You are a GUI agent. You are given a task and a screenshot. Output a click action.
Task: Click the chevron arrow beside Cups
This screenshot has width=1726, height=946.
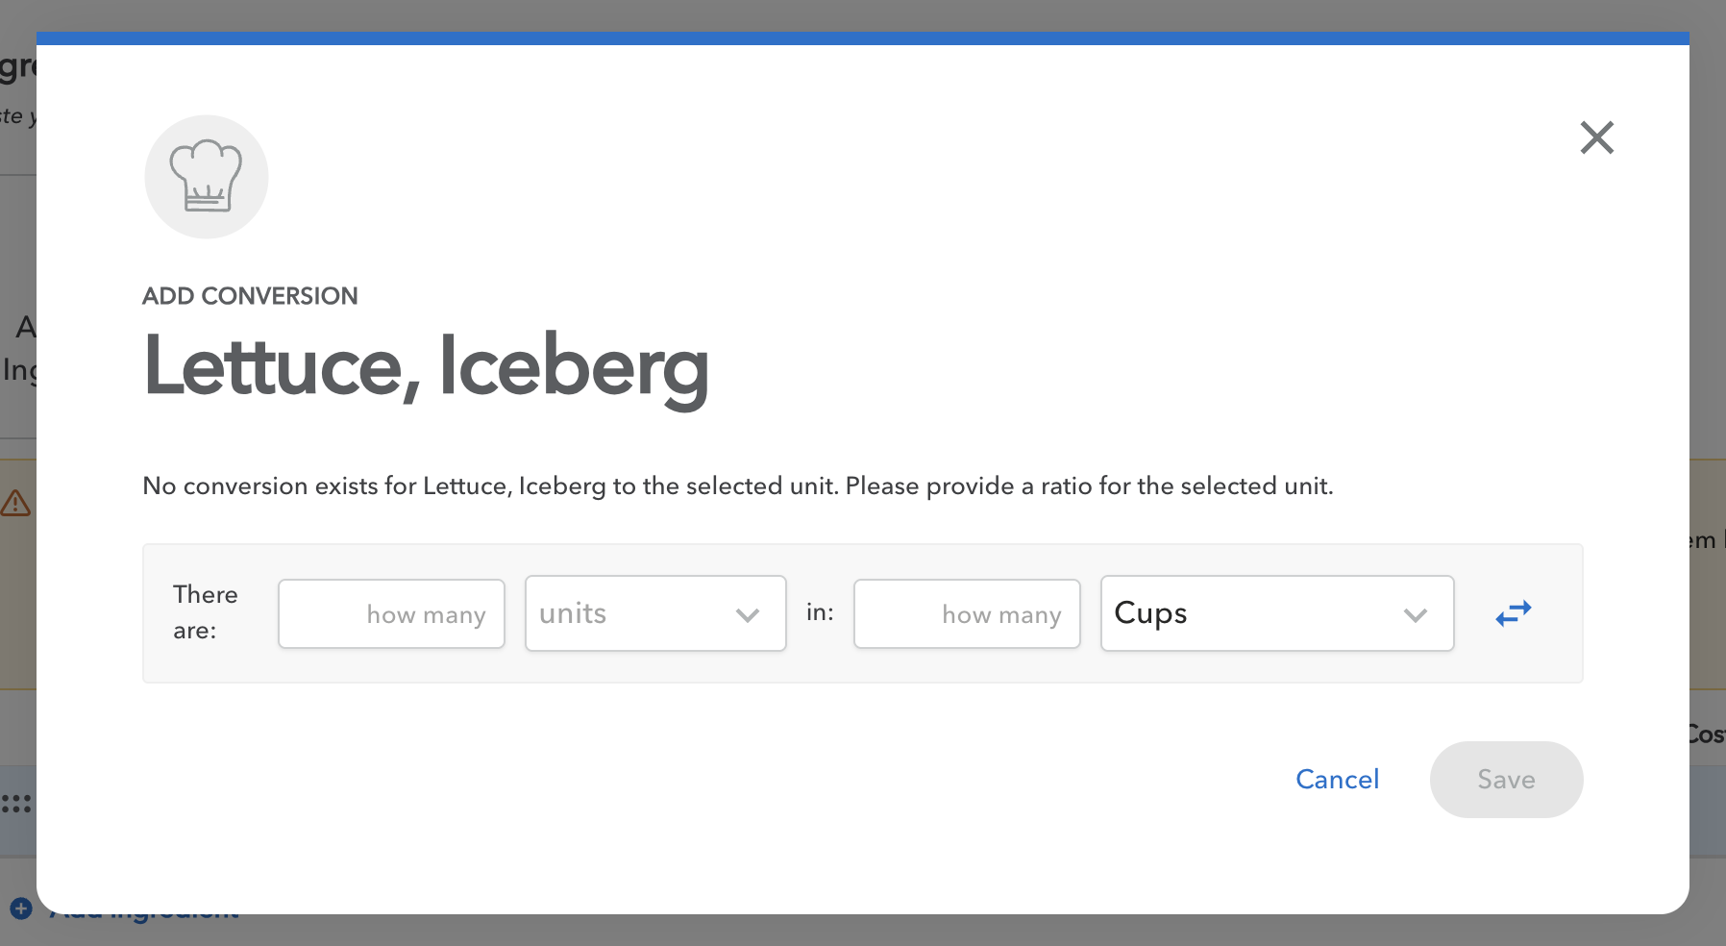(1415, 615)
